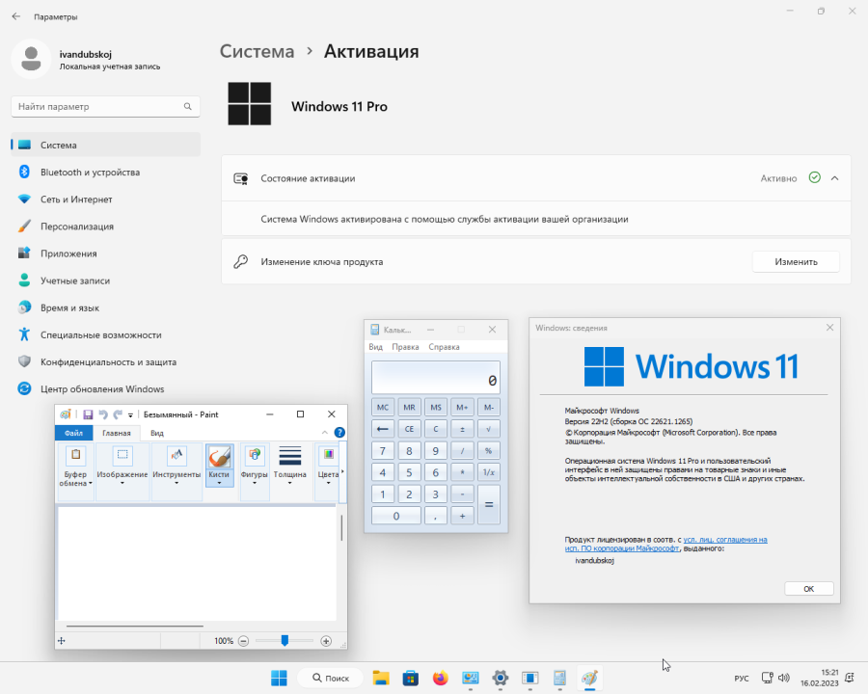
Task: Open Microsoft Store from taskbar
Action: coord(411,678)
